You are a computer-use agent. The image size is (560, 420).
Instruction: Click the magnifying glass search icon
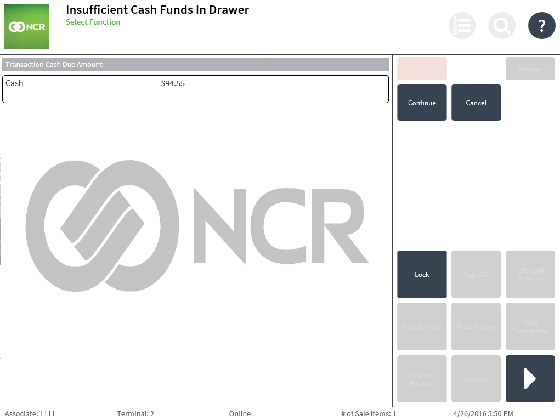pyautogui.click(x=502, y=25)
